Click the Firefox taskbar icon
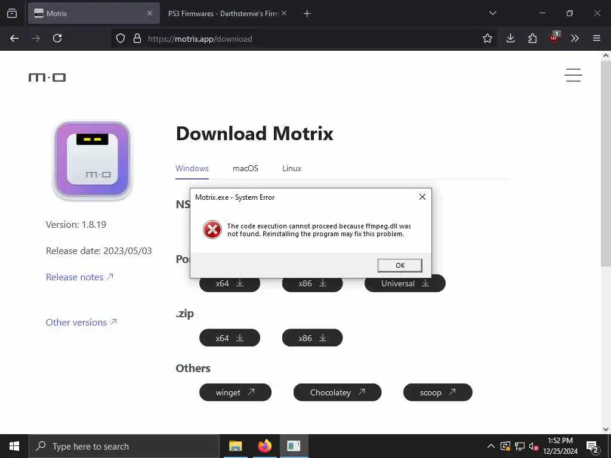Image resolution: width=611 pixels, height=458 pixels. point(264,446)
